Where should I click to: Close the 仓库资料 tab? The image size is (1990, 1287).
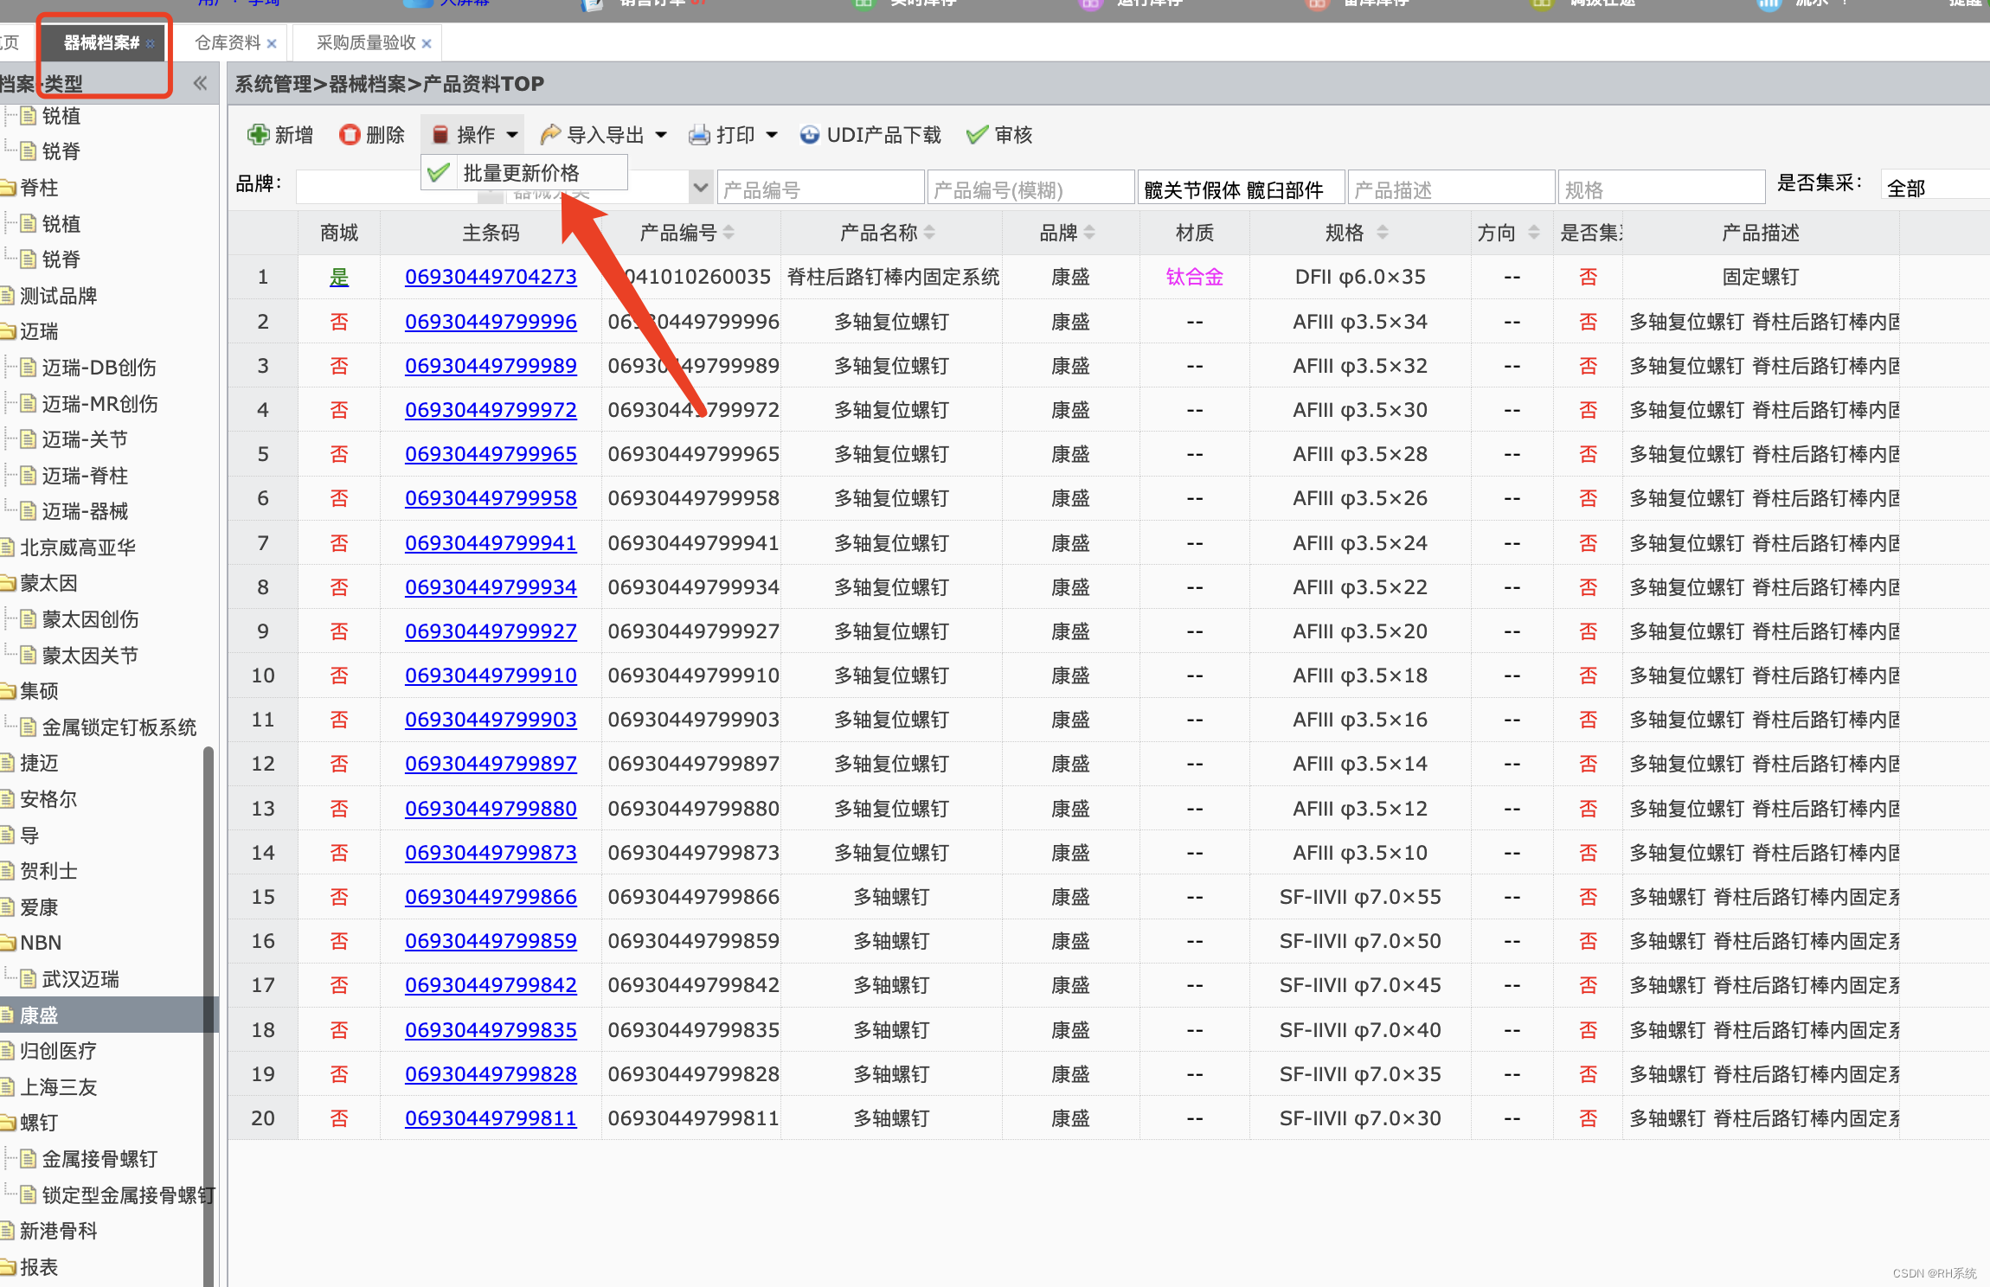pos(272,43)
